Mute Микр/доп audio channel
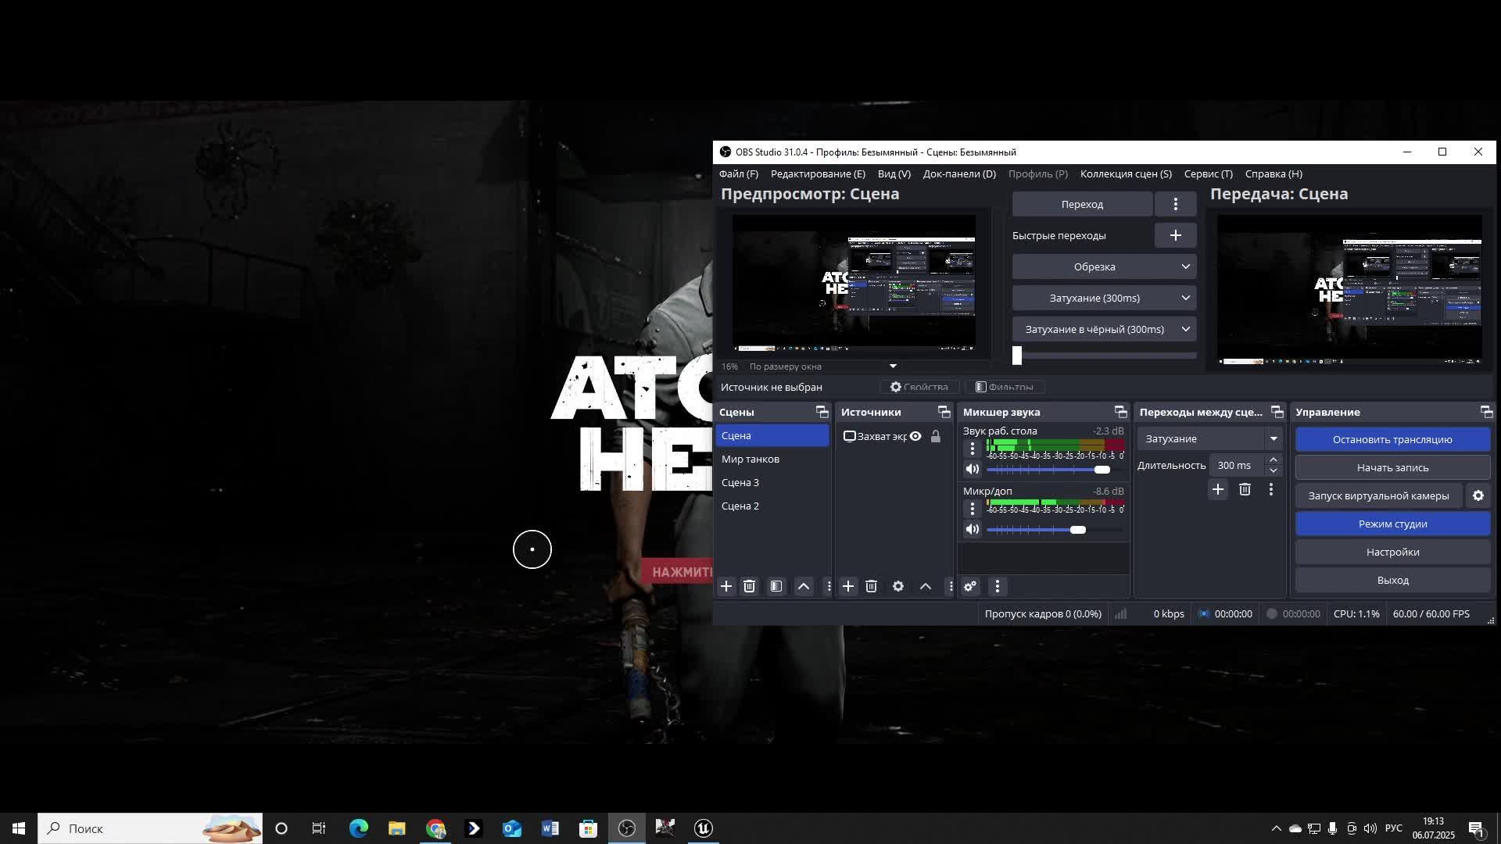This screenshot has height=844, width=1501. 972,529
